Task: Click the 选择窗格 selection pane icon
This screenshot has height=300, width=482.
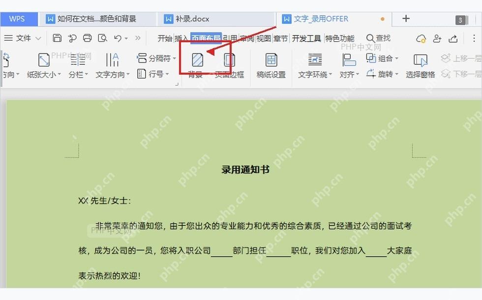Action: 420,61
